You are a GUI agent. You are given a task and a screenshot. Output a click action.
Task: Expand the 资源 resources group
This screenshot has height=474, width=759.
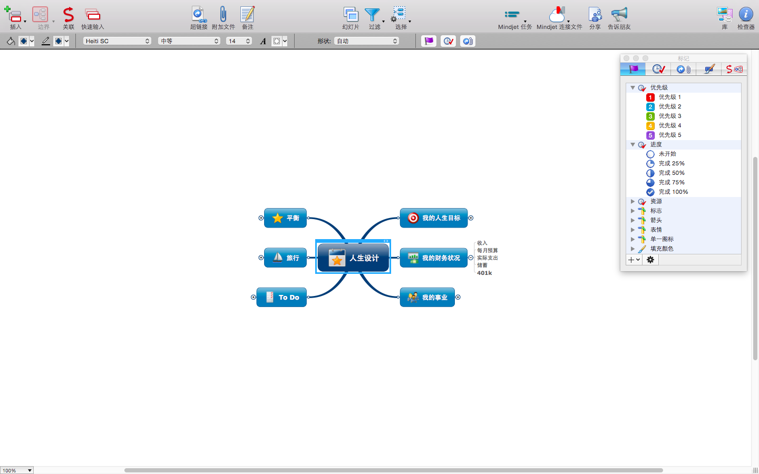(x=632, y=201)
